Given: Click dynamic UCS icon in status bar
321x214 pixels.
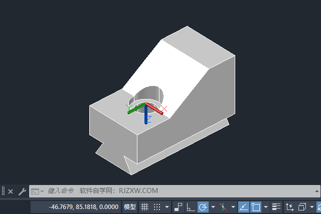Looking at the screenshot, I should [x=289, y=207].
